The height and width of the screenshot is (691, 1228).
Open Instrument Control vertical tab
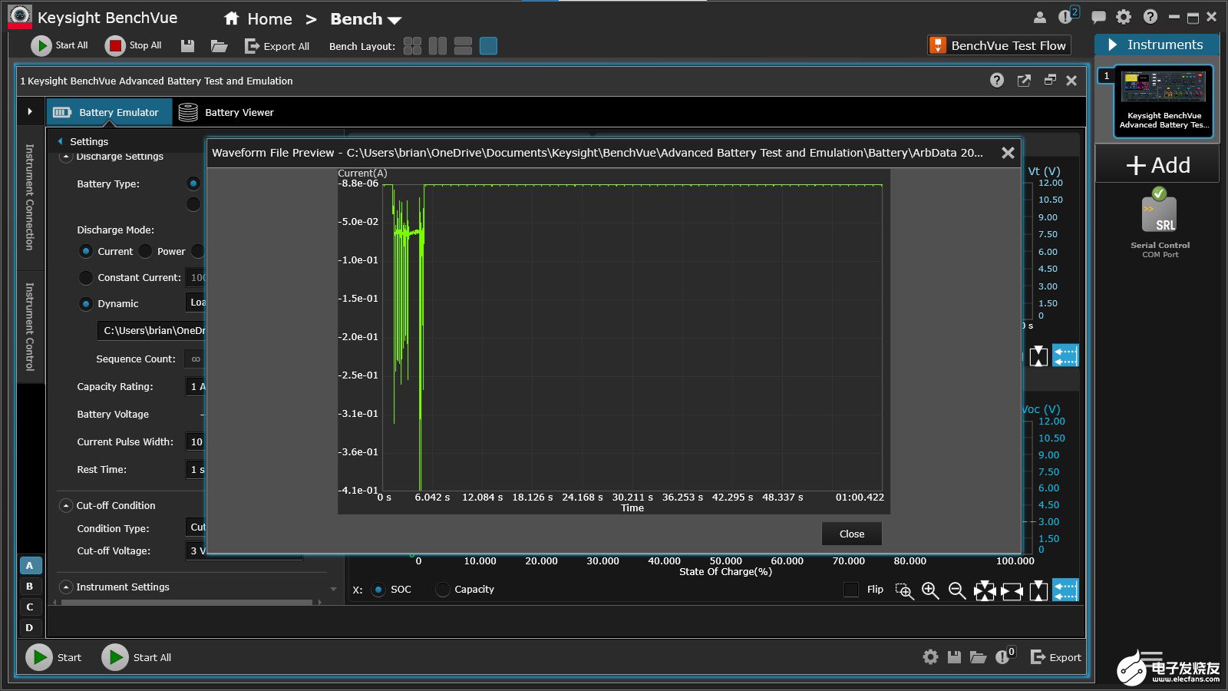(30, 326)
